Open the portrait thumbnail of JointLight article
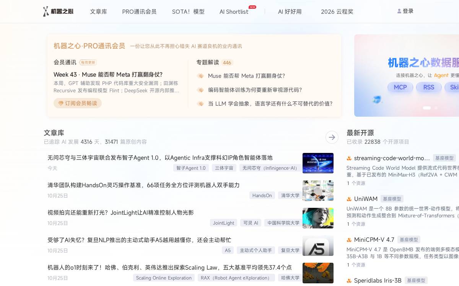Image resolution: width=459 pixels, height=286 pixels. coord(318,218)
